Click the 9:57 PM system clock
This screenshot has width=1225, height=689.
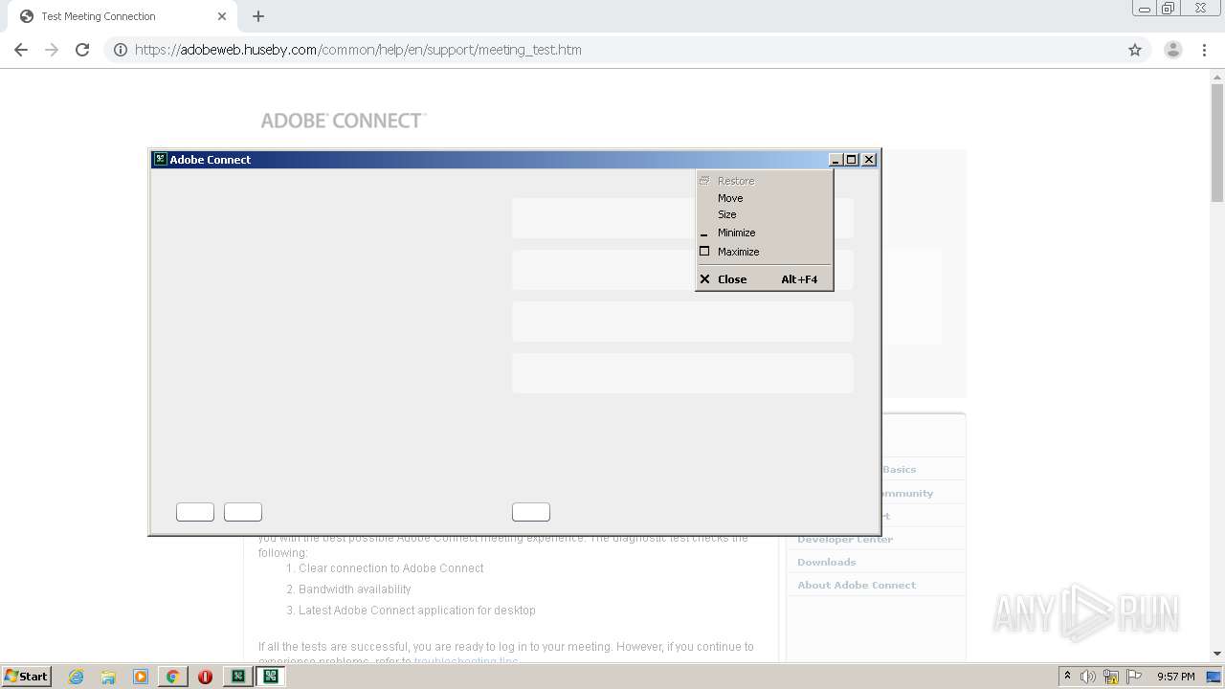click(1175, 677)
